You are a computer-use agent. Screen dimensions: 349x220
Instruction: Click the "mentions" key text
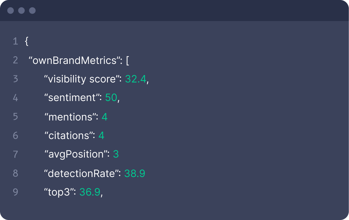click(71, 117)
